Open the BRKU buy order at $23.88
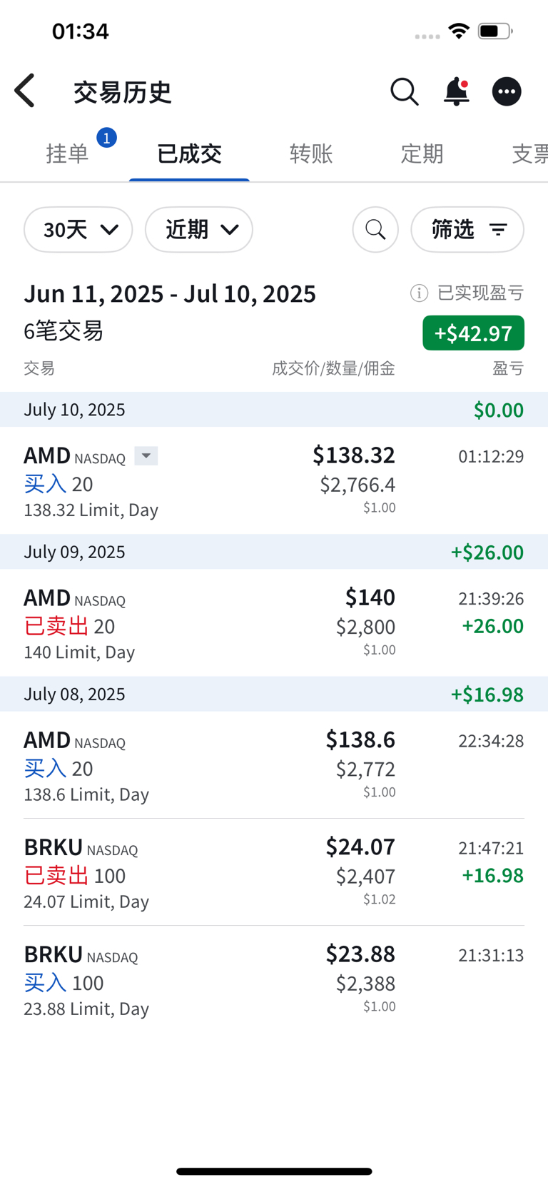The image size is (548, 1187). click(x=274, y=979)
